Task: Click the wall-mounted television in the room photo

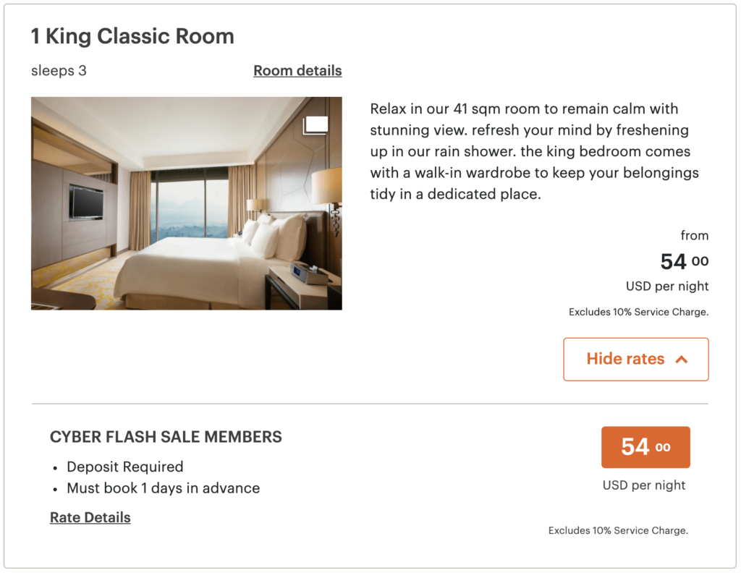Action: tap(86, 202)
